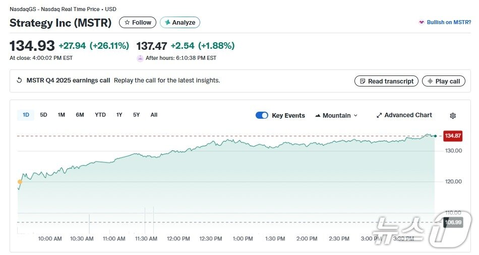Click the Read transcript button
This screenshot has width=479, height=255.
tap(386, 81)
